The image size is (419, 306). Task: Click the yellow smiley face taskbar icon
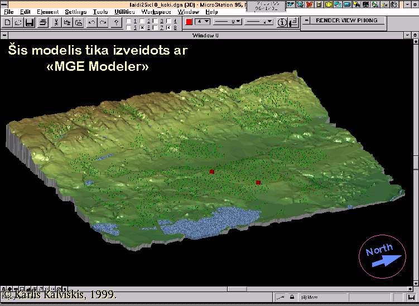(329, 4)
